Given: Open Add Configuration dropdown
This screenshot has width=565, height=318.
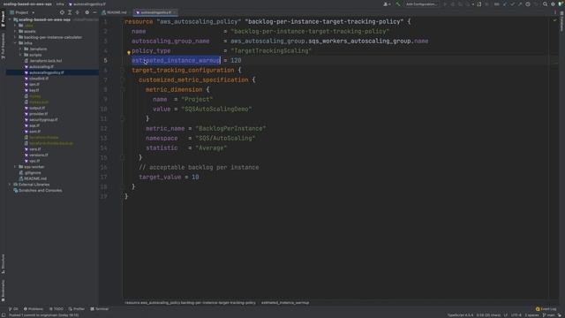Looking at the screenshot, I should [421, 4].
